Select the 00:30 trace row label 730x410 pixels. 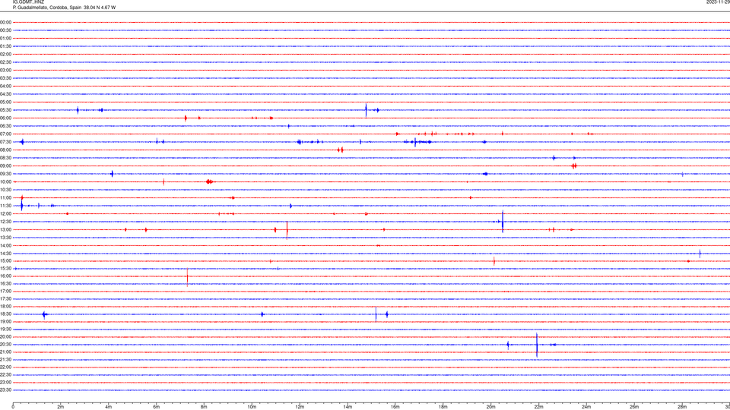tap(5, 30)
